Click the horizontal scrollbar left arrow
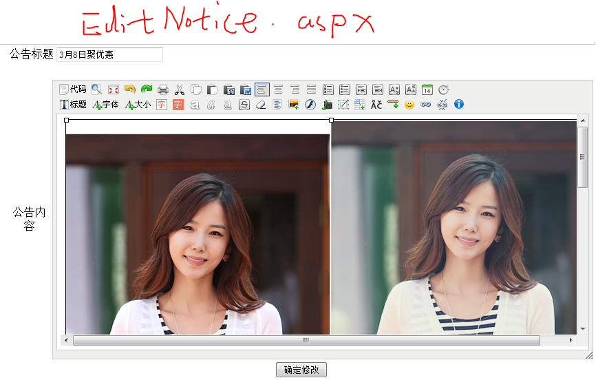 tap(66, 340)
